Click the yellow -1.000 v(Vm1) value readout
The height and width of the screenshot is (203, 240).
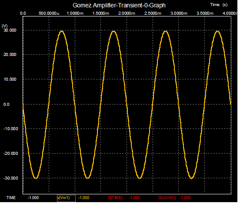click(84, 198)
